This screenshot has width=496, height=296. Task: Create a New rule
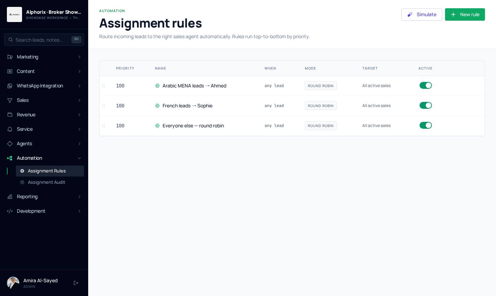pos(465,14)
